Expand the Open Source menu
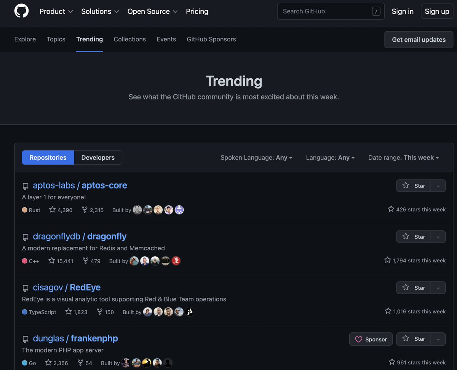This screenshot has height=370, width=457. 152,11
